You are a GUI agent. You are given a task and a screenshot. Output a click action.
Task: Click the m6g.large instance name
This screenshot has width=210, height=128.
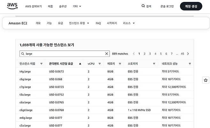click(x=26, y=118)
